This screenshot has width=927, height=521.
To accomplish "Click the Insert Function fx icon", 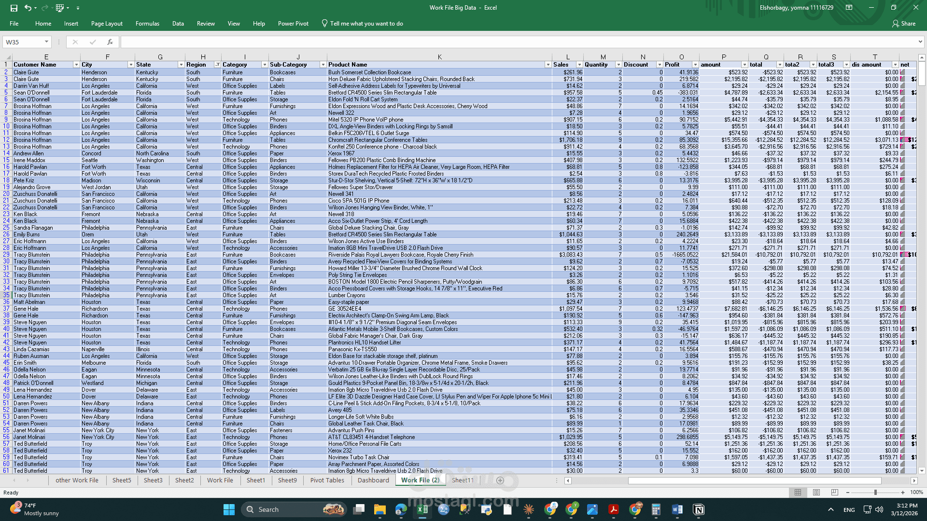I will [110, 42].
